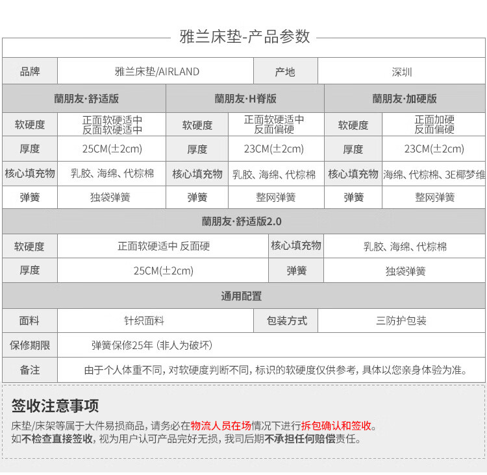Click 弹簧 label in 舒适版2.0 section

(296, 271)
